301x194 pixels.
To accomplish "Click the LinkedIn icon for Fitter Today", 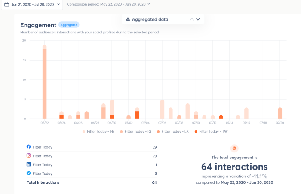I will click(x=29, y=165).
